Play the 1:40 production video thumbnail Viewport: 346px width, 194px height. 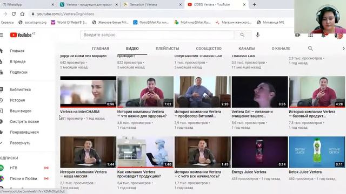coord(145,152)
